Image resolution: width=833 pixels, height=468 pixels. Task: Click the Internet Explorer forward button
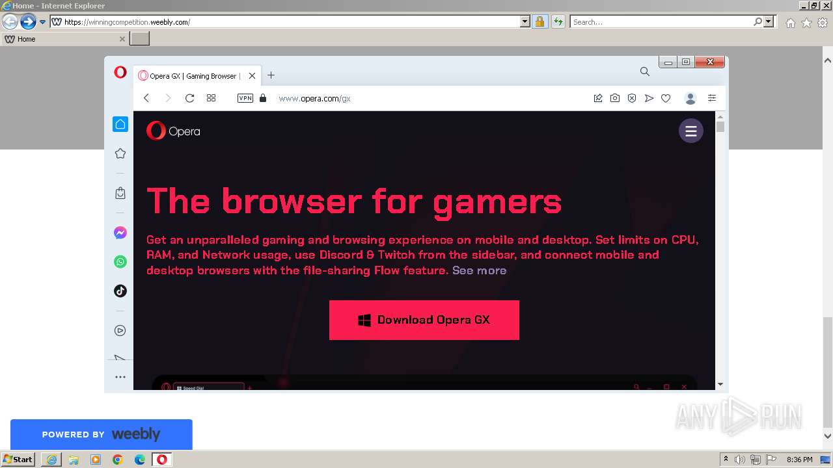point(27,22)
